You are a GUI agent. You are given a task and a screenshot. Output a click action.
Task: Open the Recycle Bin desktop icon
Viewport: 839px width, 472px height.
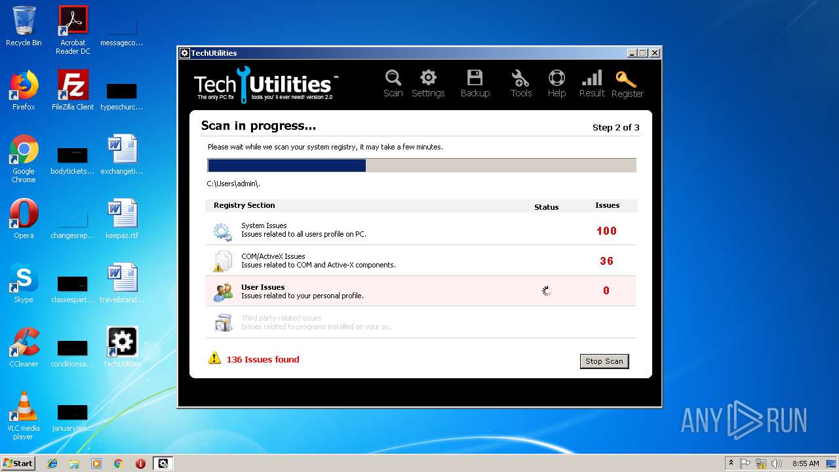(24, 26)
